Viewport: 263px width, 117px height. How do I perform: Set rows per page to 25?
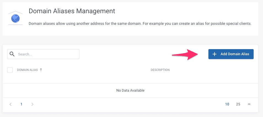tap(238, 104)
